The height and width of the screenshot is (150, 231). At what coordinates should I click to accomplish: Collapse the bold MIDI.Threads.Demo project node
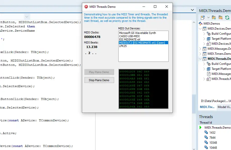coord(200,59)
